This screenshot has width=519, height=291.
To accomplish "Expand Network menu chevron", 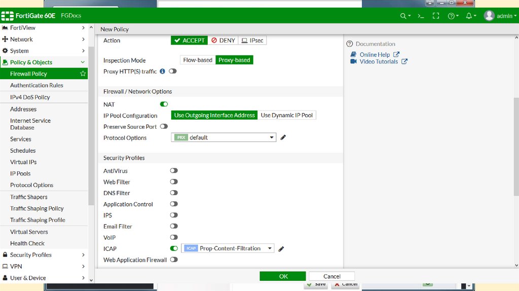I will (x=83, y=39).
